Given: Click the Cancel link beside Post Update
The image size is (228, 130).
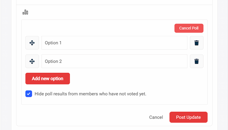Looking at the screenshot, I should point(156,117).
